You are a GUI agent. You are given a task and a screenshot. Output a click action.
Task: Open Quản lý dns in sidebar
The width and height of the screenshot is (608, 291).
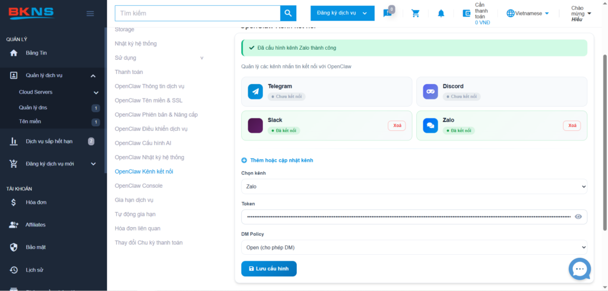point(33,108)
